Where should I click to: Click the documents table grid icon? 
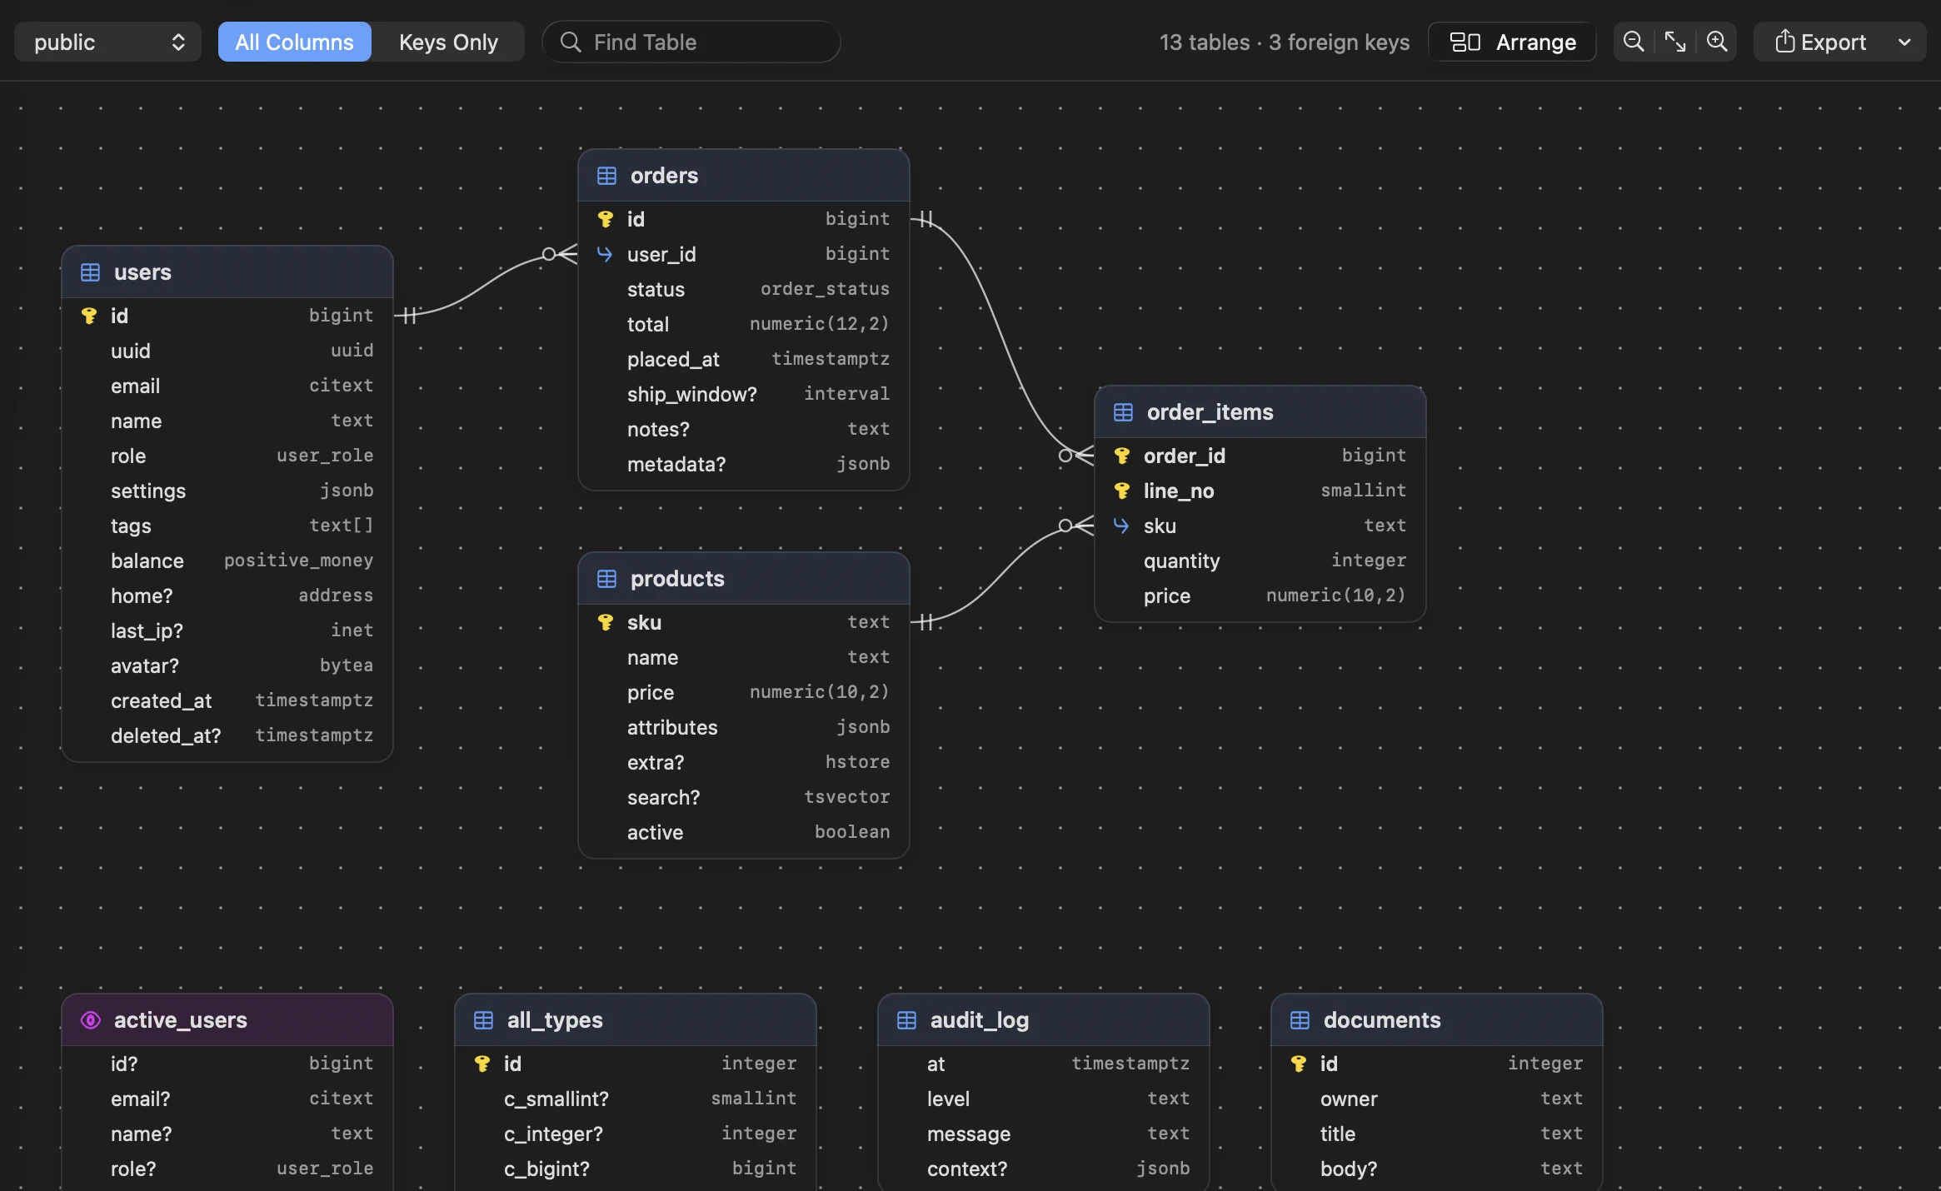point(1300,1020)
